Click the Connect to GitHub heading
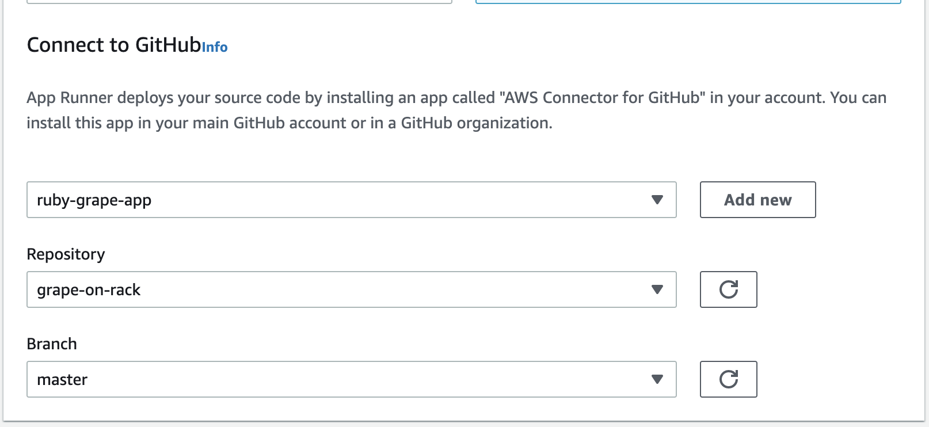Viewport: 929px width, 427px height. [x=114, y=45]
